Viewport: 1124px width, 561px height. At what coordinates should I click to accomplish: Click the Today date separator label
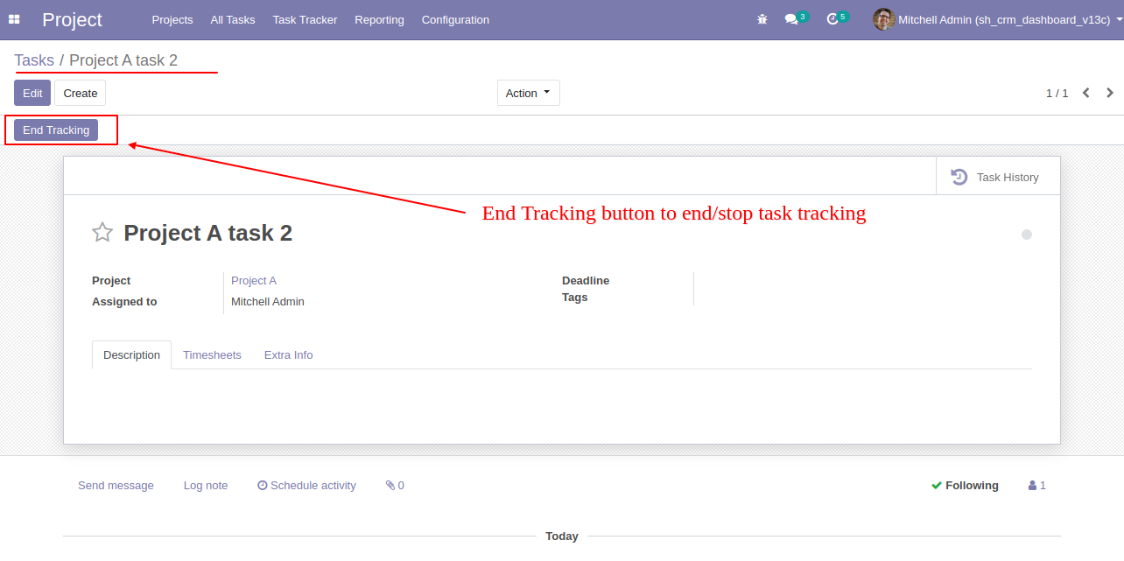coord(562,536)
